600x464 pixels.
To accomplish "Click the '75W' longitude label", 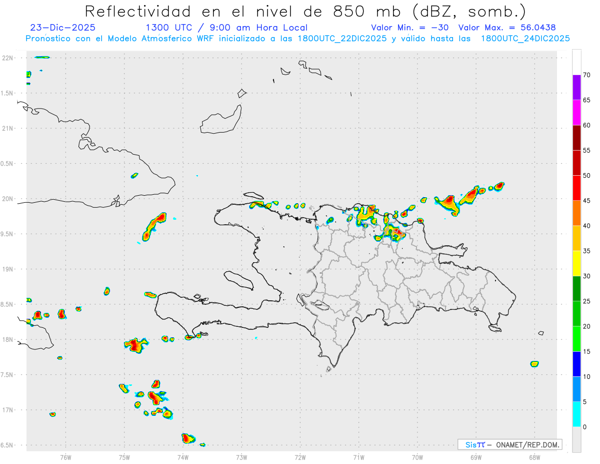I will [124, 456].
